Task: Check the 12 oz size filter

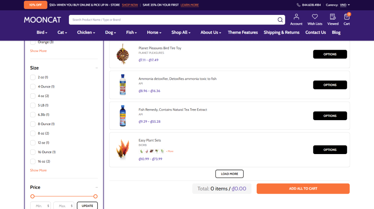Action: [33, 142]
